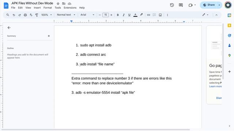Move document to a folder
234x131 pixels.
64,4
